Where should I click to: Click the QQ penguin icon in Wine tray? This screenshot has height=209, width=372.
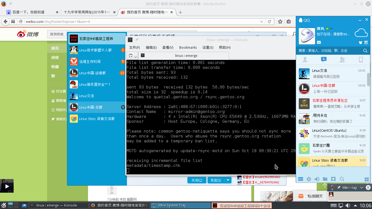[331, 194]
